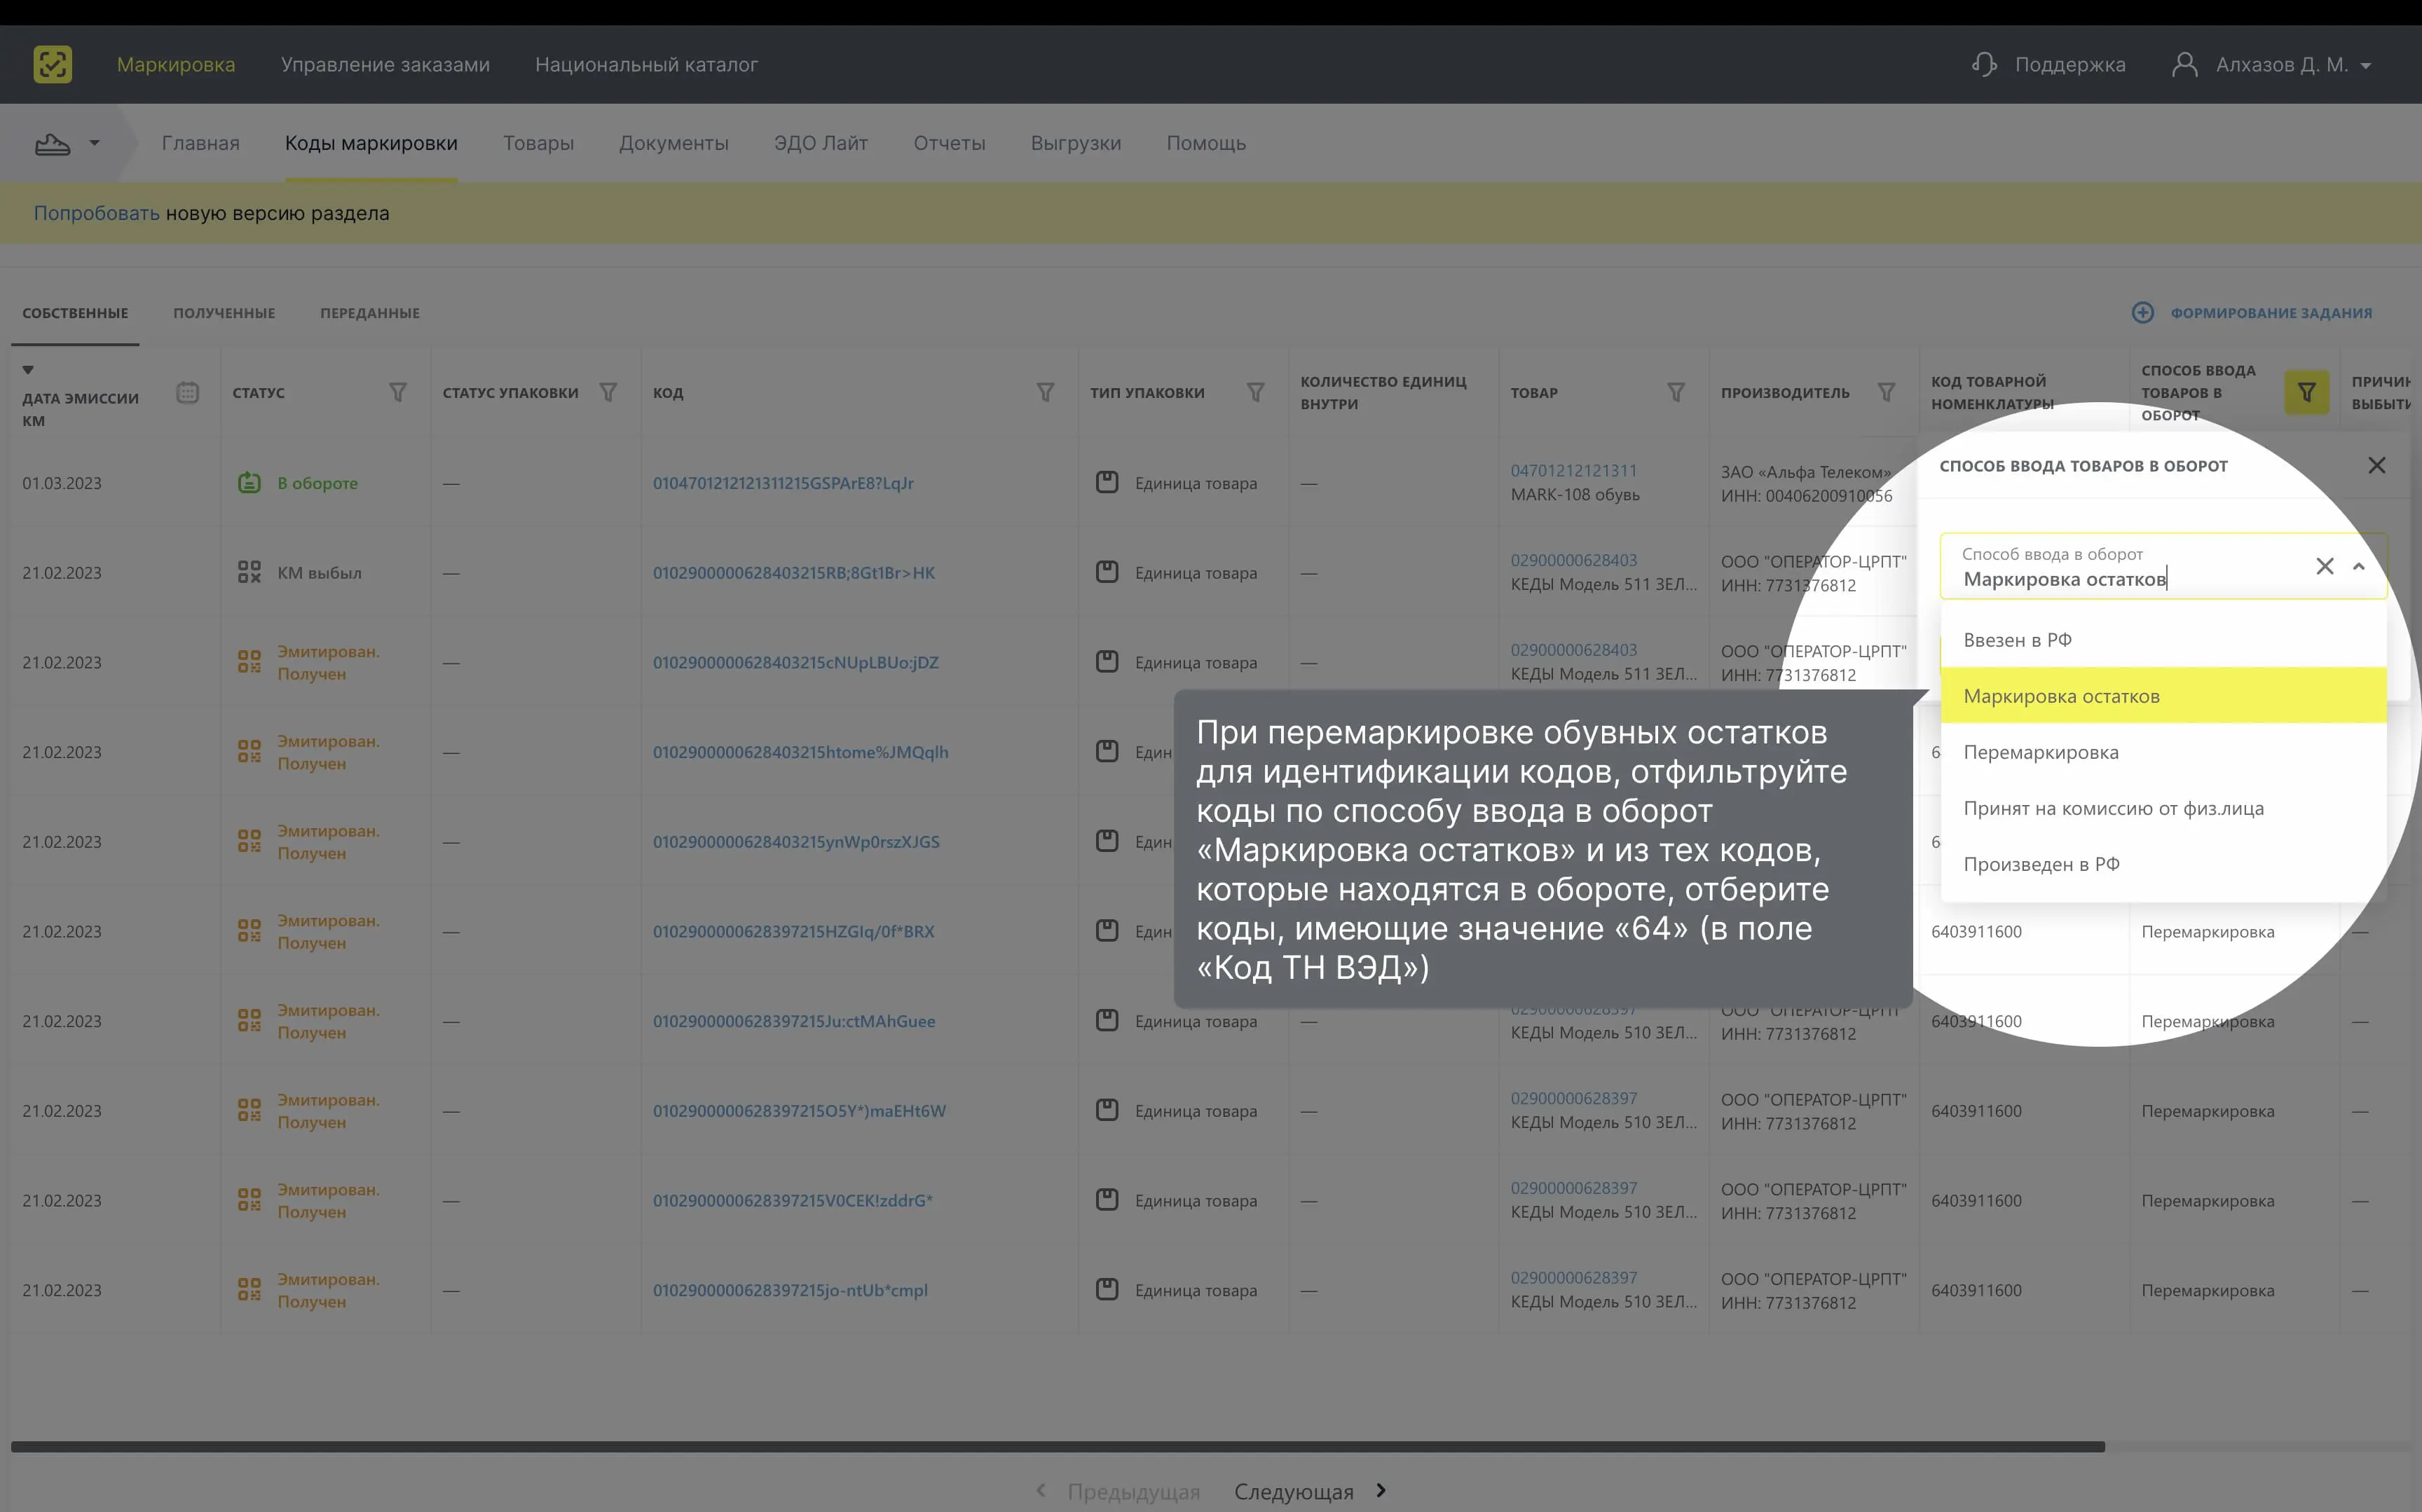Open the footwear product group icon
The image size is (2422, 1512).
(52, 144)
